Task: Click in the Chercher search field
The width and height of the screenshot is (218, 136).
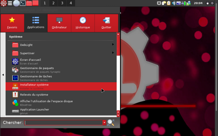Action: click(x=63, y=123)
